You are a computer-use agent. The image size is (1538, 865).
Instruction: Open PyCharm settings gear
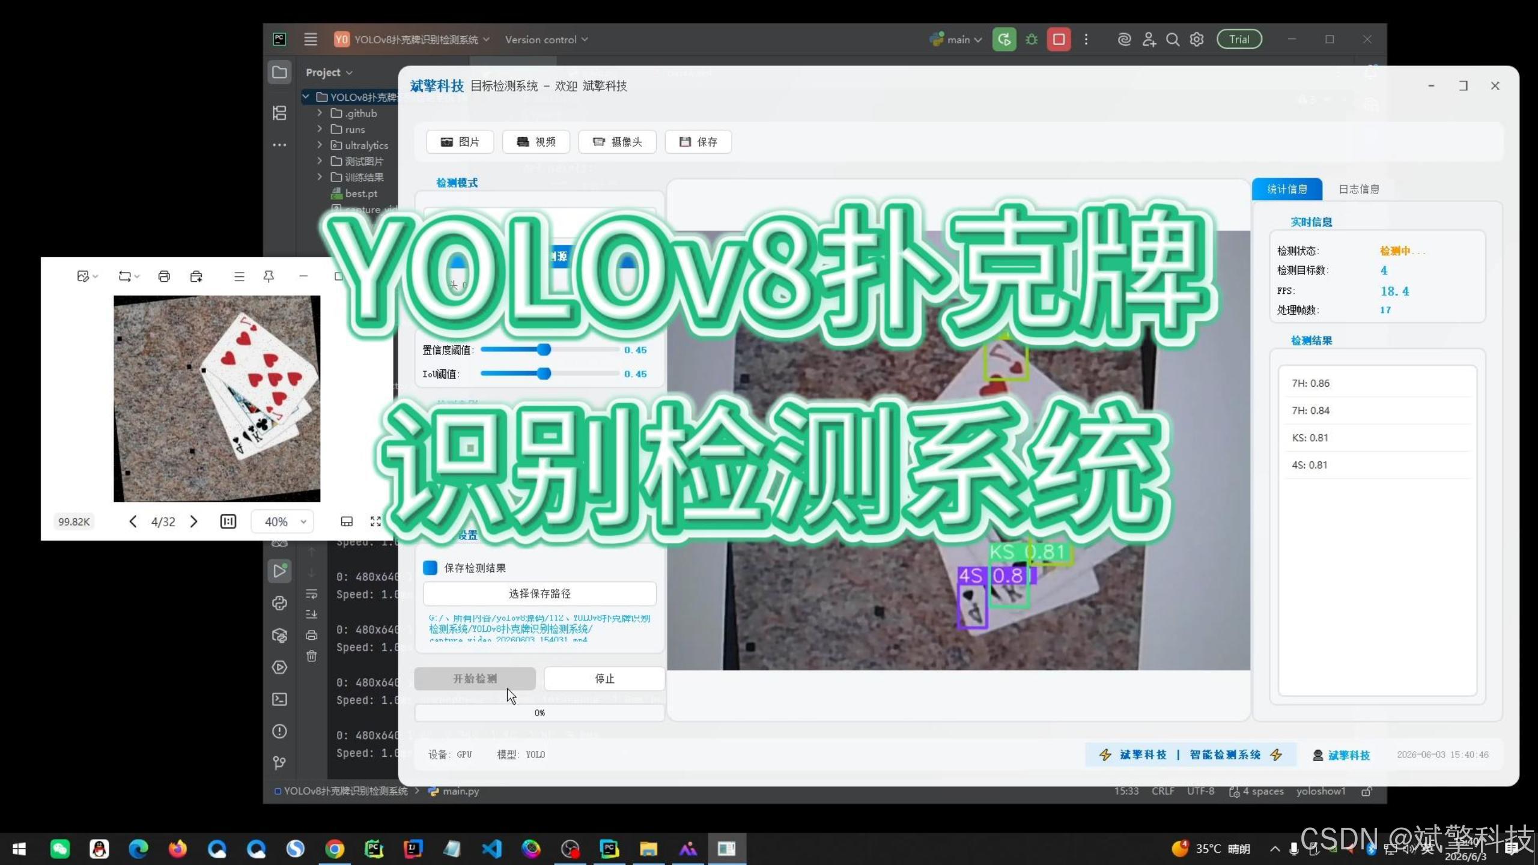[x=1197, y=40]
